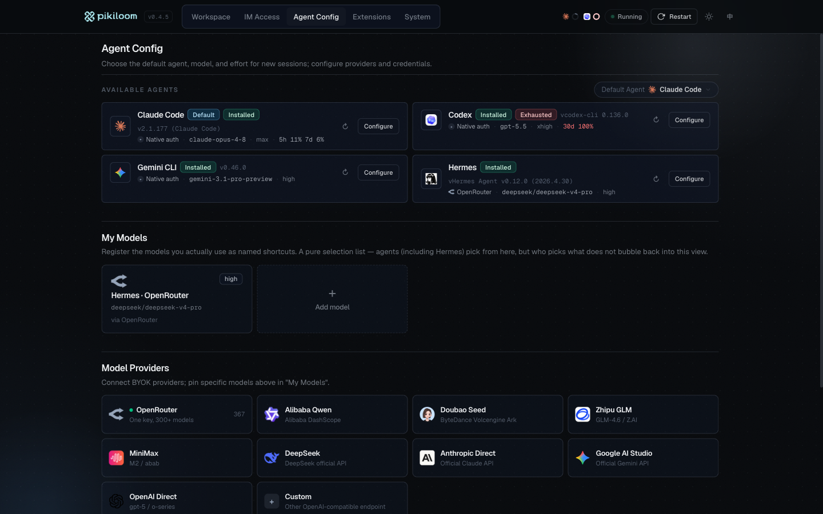Open the Workspace tab

pos(211,17)
